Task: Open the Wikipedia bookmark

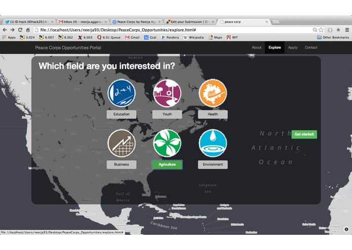Action: point(193,37)
